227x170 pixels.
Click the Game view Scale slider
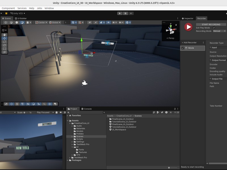pyautogui.click(x=26, y=112)
